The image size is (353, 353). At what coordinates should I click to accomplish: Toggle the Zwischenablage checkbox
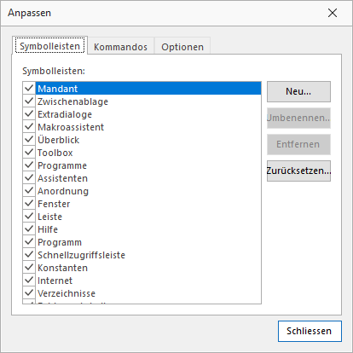pyautogui.click(x=29, y=101)
